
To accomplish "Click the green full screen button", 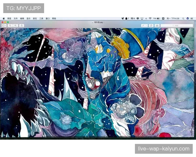I will point(8,22).
